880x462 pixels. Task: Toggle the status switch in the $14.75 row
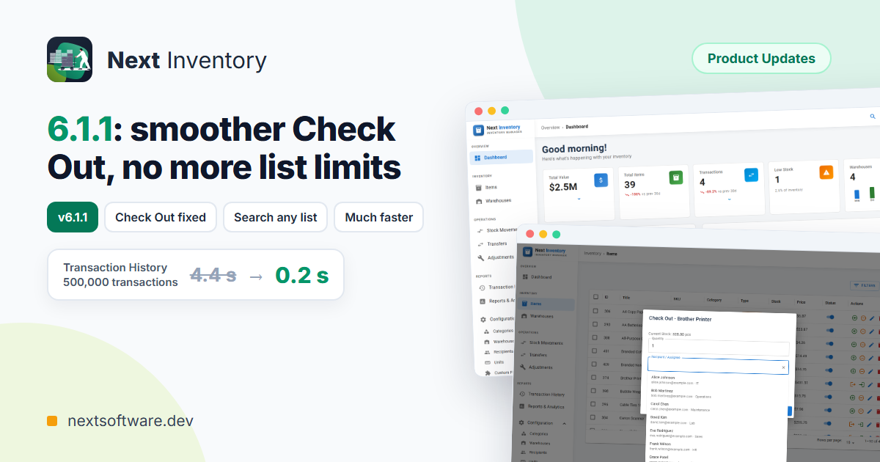pos(830,370)
